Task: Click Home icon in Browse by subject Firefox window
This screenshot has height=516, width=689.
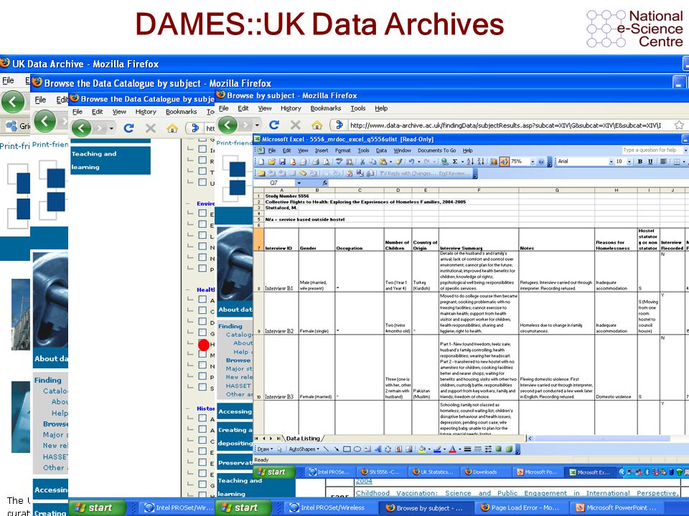Action: click(317, 125)
